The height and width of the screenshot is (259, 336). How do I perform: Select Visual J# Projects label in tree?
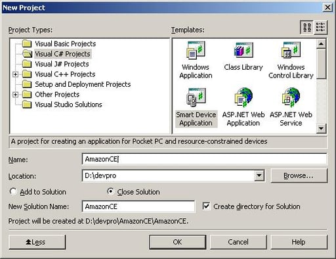[x=62, y=64]
